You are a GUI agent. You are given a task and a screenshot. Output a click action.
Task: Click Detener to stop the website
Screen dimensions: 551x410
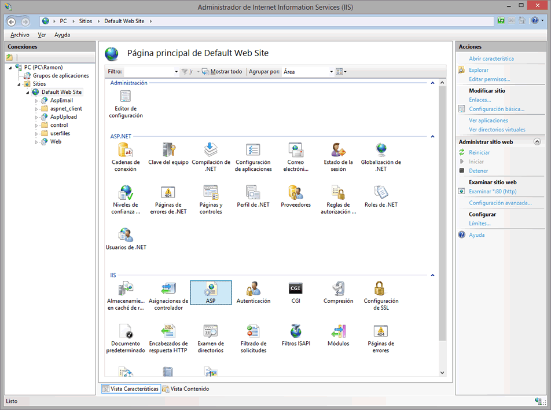(478, 170)
